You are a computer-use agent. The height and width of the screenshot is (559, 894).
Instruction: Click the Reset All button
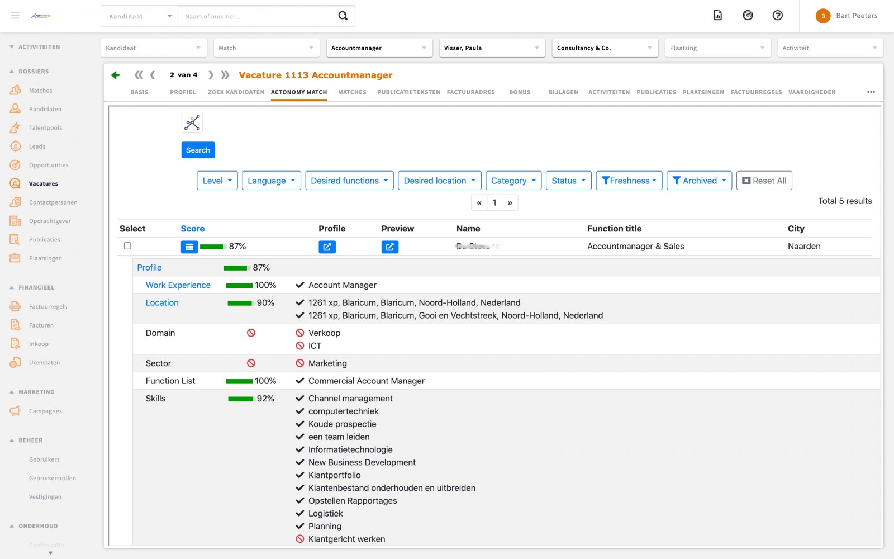coord(764,181)
